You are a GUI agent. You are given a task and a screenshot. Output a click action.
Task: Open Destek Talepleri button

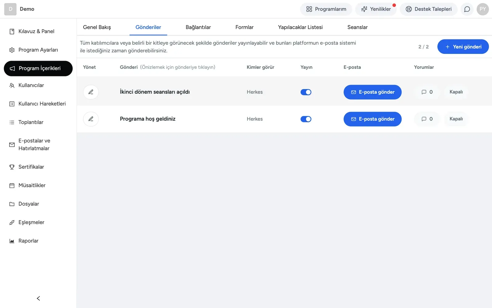pyautogui.click(x=429, y=9)
